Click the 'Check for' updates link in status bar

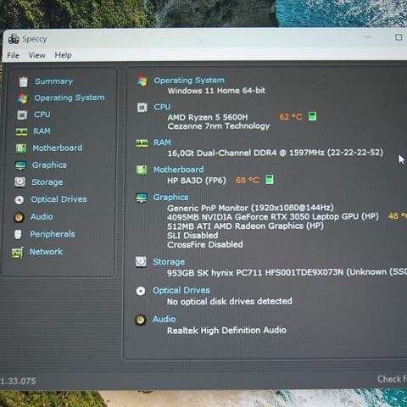[x=392, y=379]
